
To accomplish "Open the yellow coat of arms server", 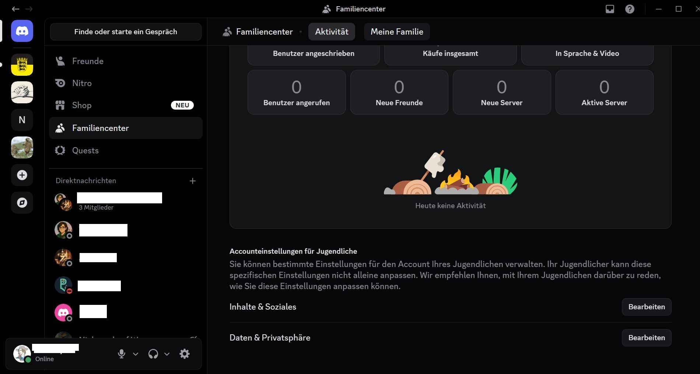I will (x=22, y=65).
